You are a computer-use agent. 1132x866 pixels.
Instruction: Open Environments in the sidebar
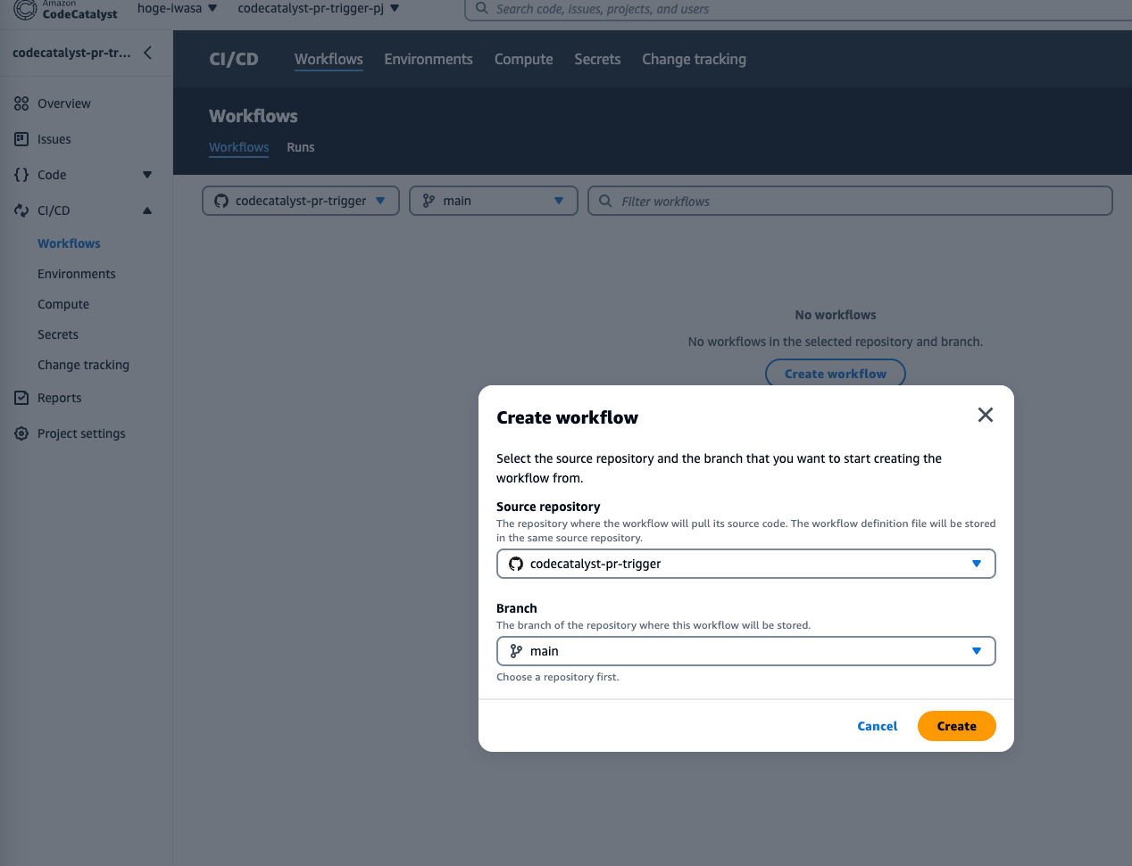coord(77,274)
